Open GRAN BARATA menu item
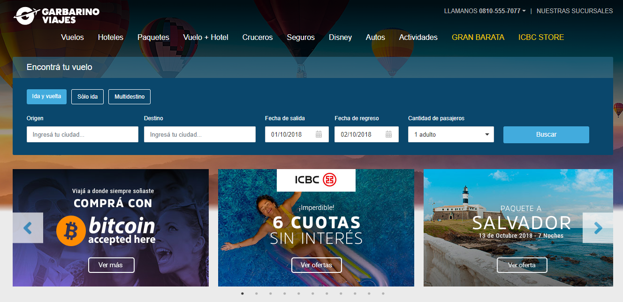This screenshot has height=302, width=623. pos(478,37)
